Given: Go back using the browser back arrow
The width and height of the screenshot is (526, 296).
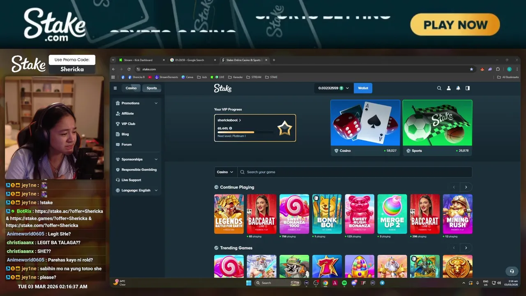Looking at the screenshot, I should coord(113,69).
